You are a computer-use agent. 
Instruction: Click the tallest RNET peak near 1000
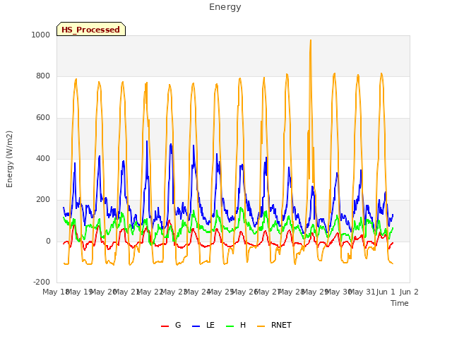click(x=311, y=41)
